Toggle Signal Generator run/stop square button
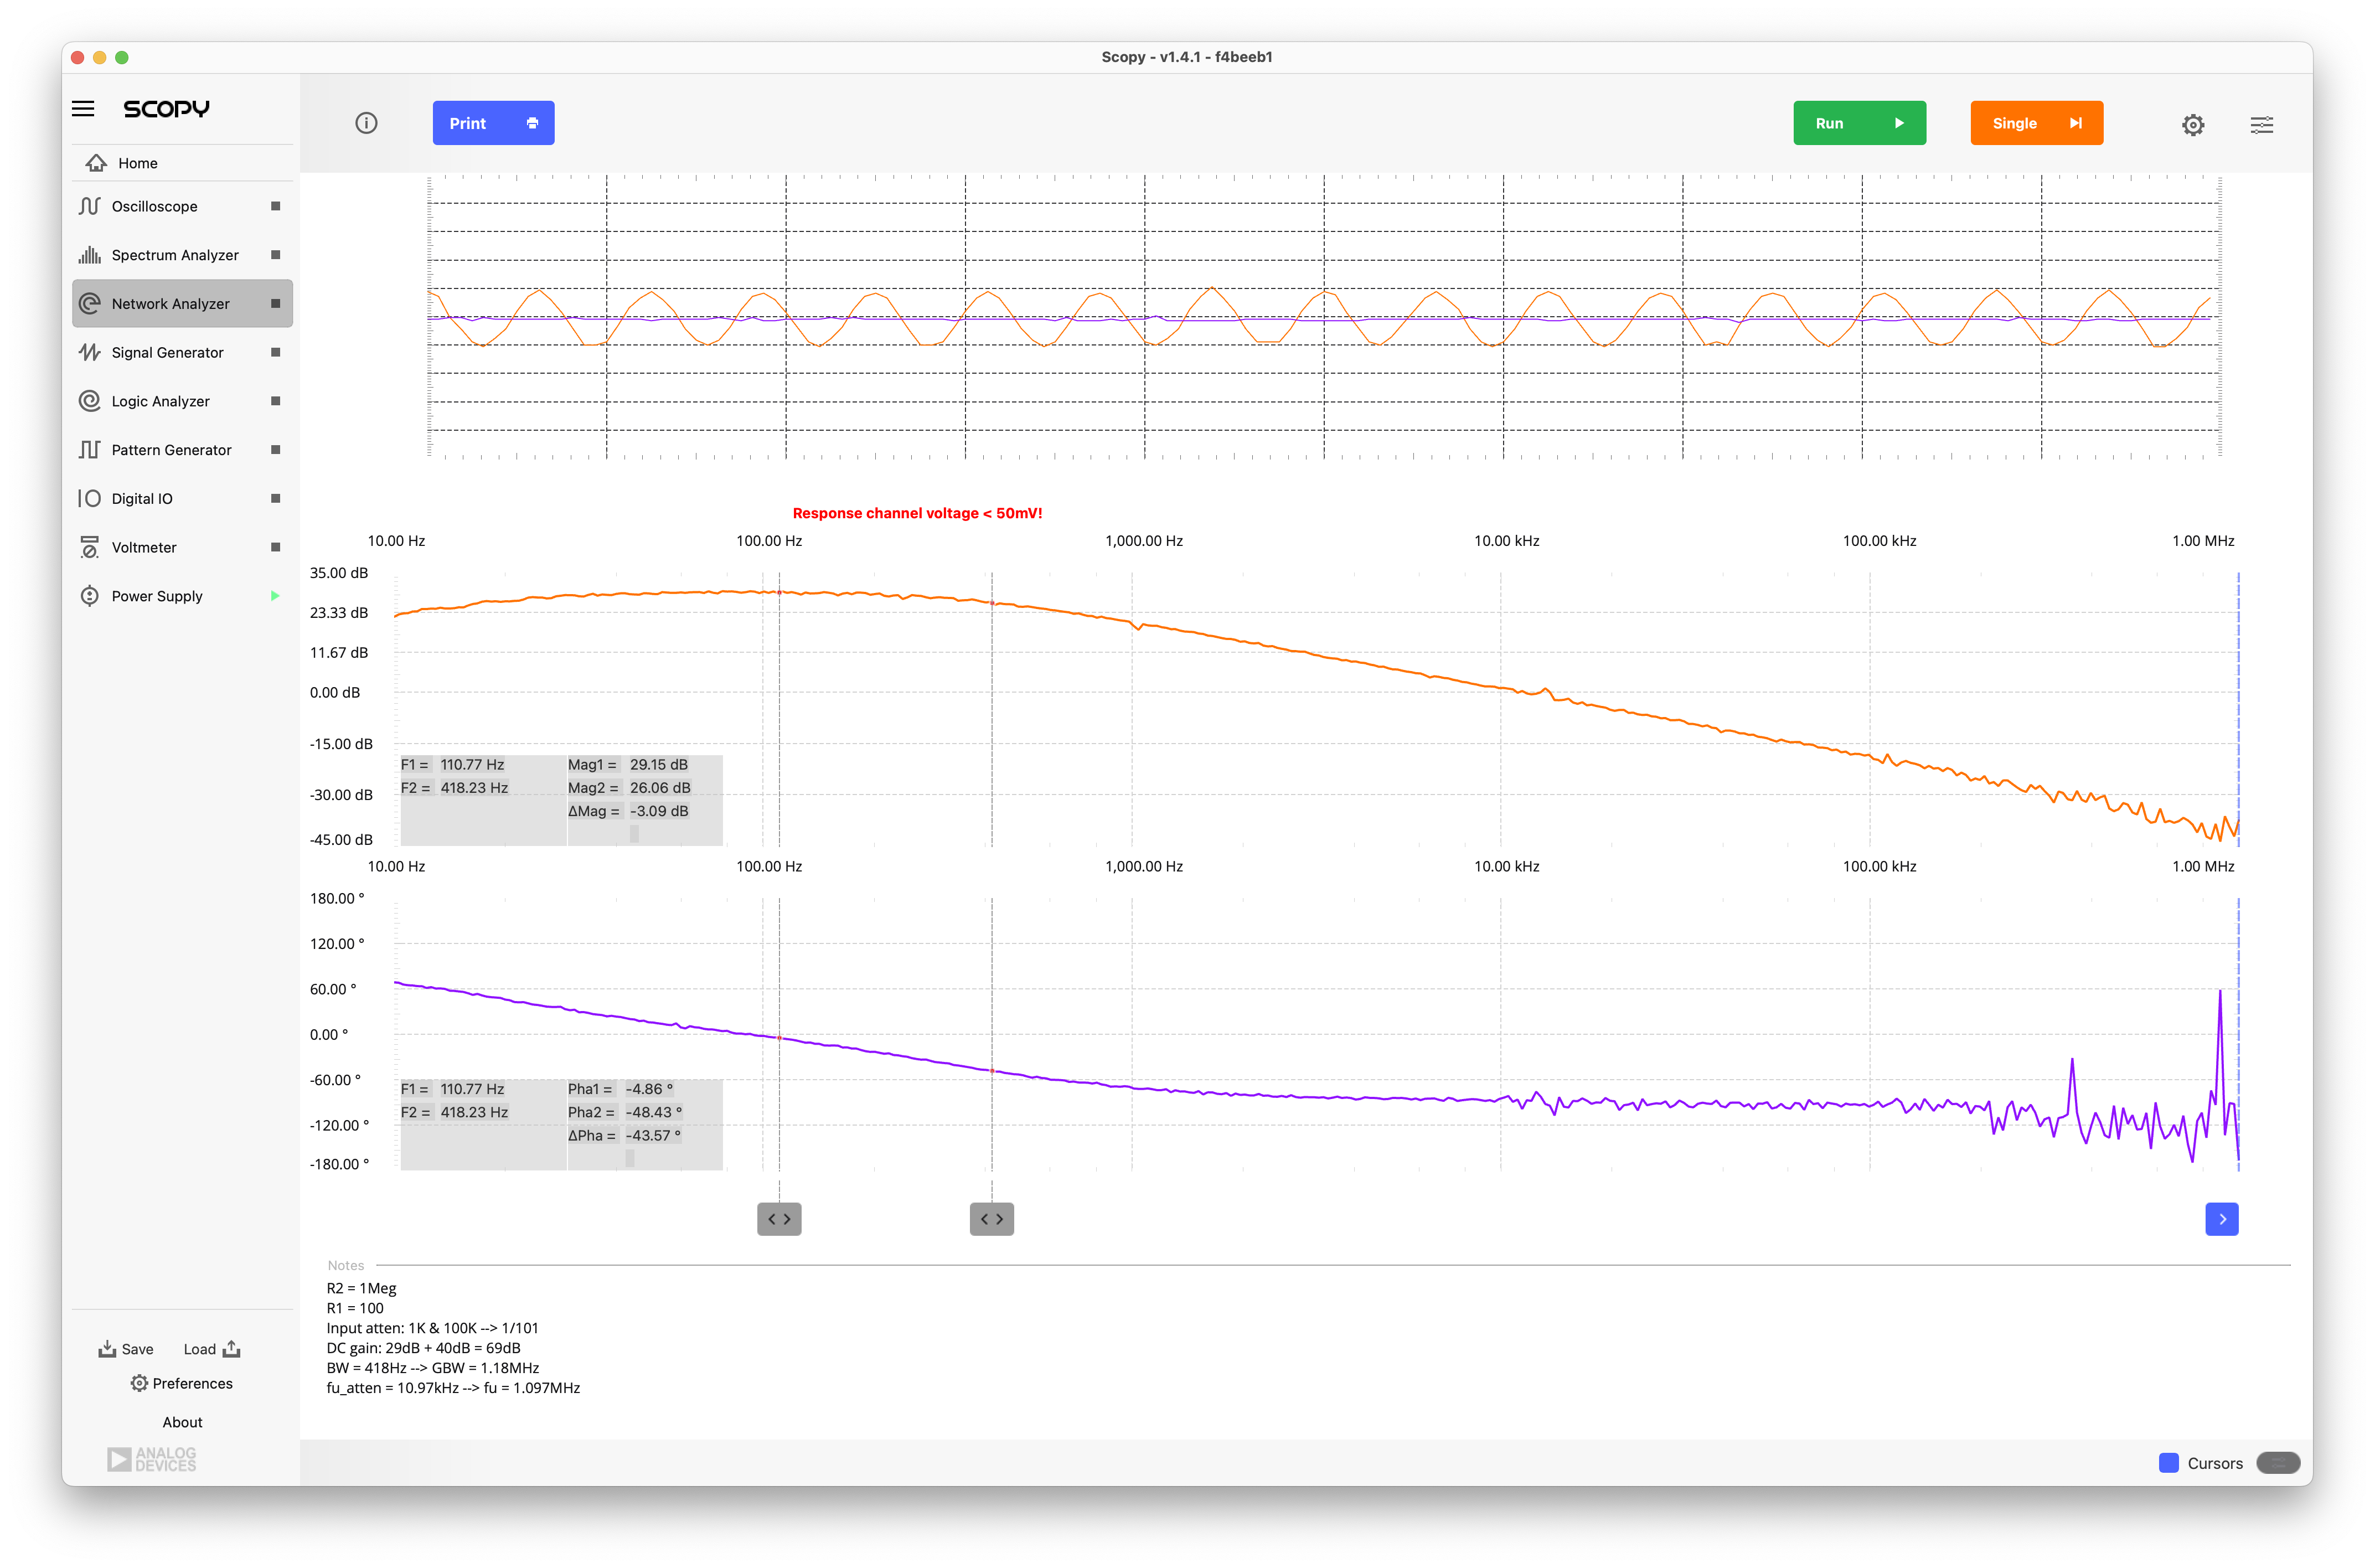This screenshot has height=1568, width=2375. (x=275, y=352)
